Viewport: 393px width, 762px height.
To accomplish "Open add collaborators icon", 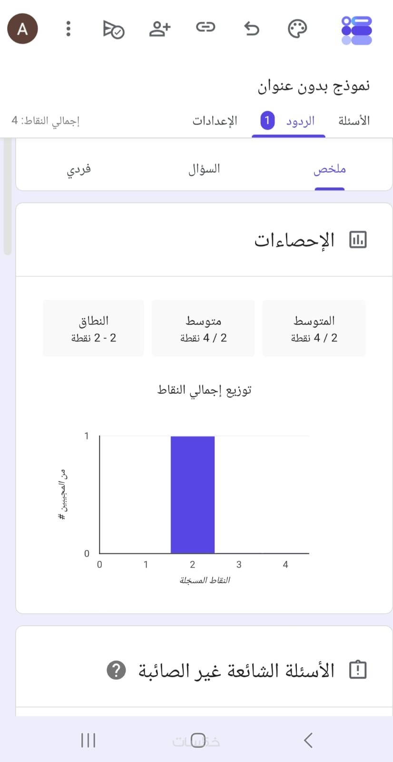I will click(x=160, y=29).
